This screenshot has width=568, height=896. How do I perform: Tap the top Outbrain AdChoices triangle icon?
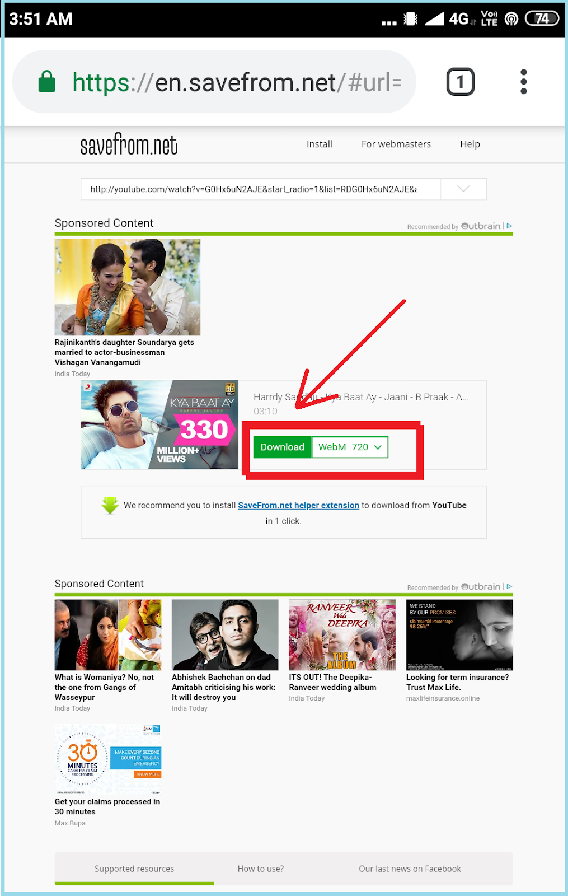(x=509, y=226)
